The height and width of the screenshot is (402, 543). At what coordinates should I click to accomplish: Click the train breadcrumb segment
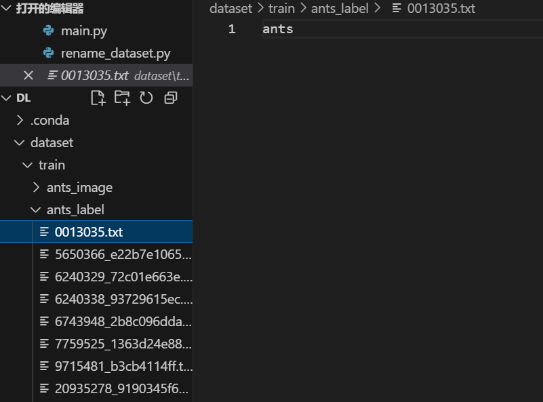pyautogui.click(x=281, y=8)
